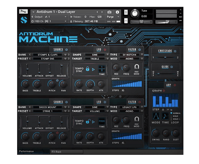Screen dimensions: 199x164
Task: Click the bottom layer LFO play arrow
Action: coord(93,122)
